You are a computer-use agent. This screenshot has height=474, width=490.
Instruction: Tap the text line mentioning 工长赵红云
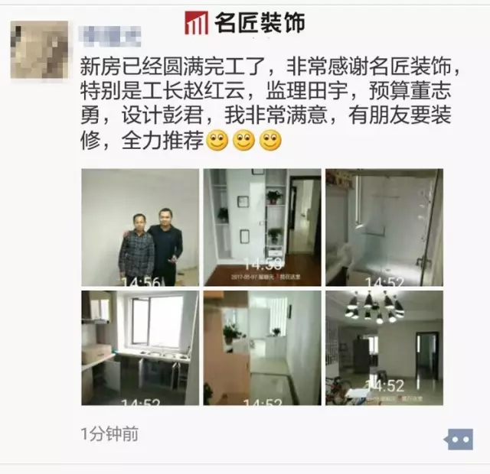click(x=266, y=91)
